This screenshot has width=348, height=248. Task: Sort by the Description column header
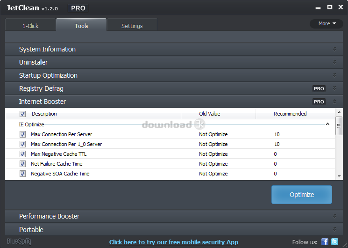click(x=44, y=114)
